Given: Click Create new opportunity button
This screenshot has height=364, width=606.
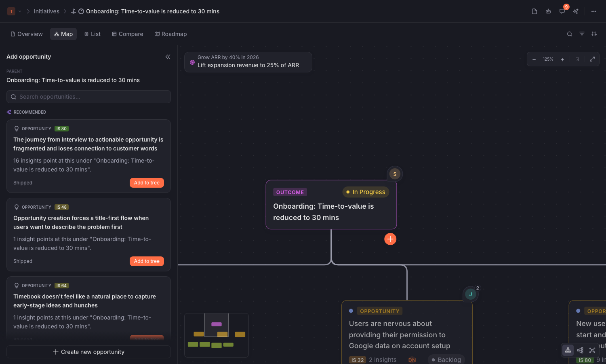Looking at the screenshot, I should point(88,352).
